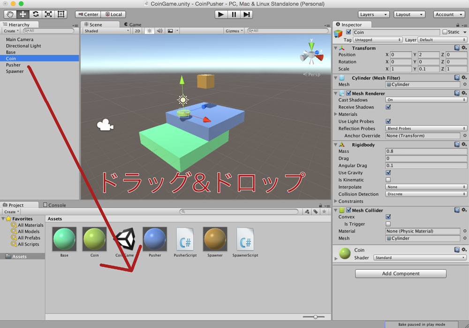Toggle scene audio speaker icon
Viewport: 469px width, 328px height.
click(160, 31)
